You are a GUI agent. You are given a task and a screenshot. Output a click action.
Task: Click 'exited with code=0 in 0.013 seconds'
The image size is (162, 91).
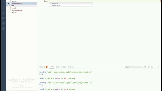[x=60, y=78]
